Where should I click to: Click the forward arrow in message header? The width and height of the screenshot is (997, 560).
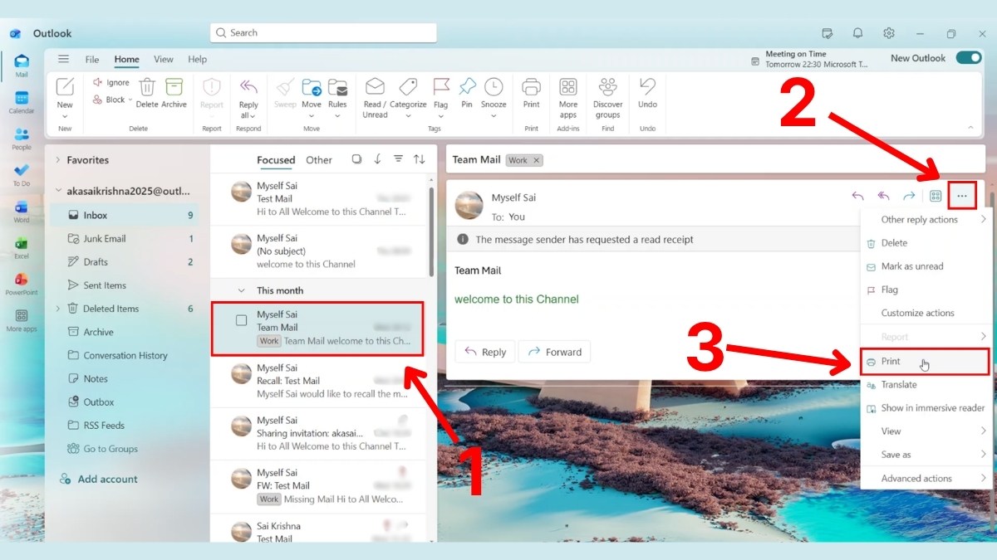(909, 197)
